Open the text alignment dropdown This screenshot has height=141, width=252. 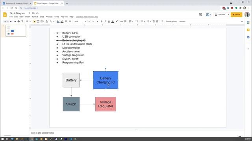coord(131,22)
